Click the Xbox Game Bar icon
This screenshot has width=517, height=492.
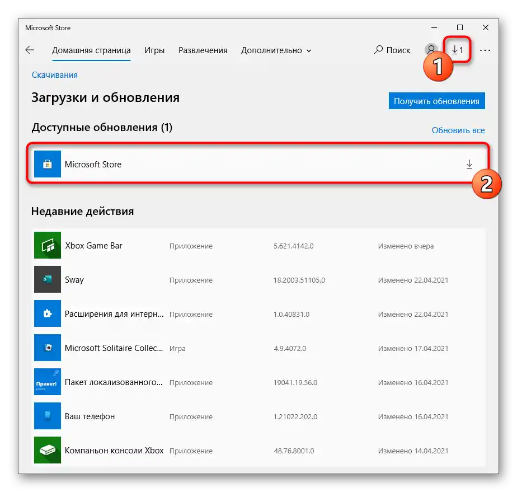tap(48, 245)
